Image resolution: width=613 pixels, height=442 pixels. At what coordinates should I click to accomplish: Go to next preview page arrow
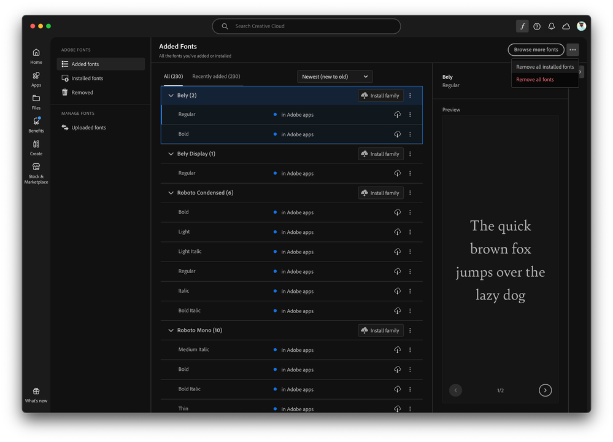click(x=545, y=390)
